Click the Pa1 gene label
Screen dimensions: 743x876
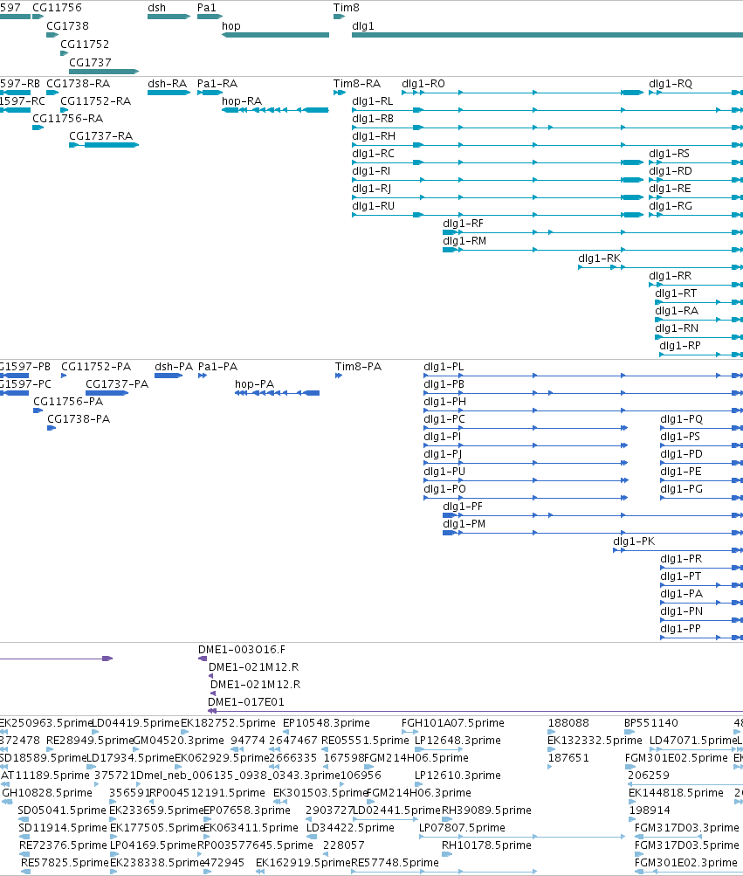point(207,8)
